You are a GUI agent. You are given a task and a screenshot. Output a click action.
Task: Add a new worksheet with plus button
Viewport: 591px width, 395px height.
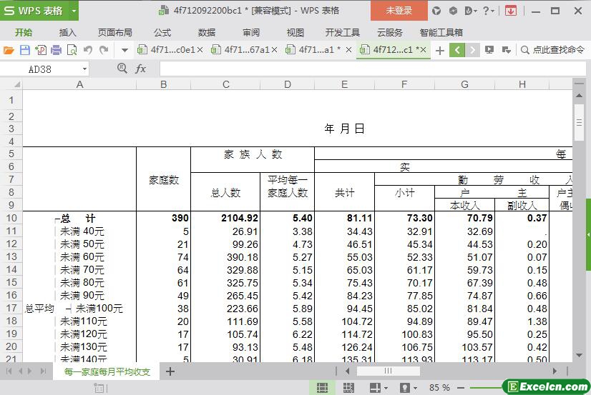[x=170, y=371]
